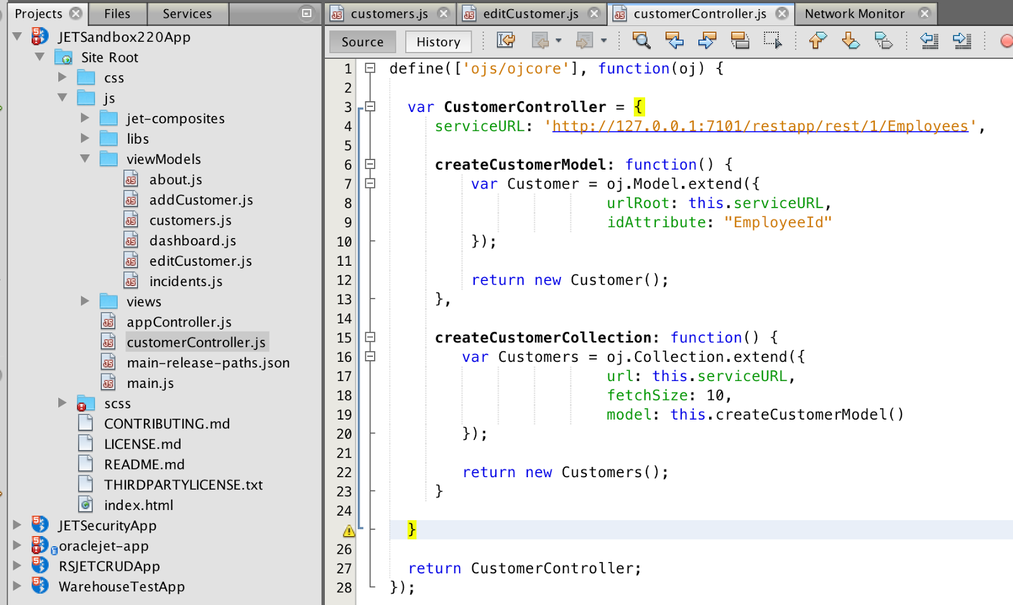The image size is (1013, 605).
Task: Open the Services panel
Action: (x=187, y=13)
